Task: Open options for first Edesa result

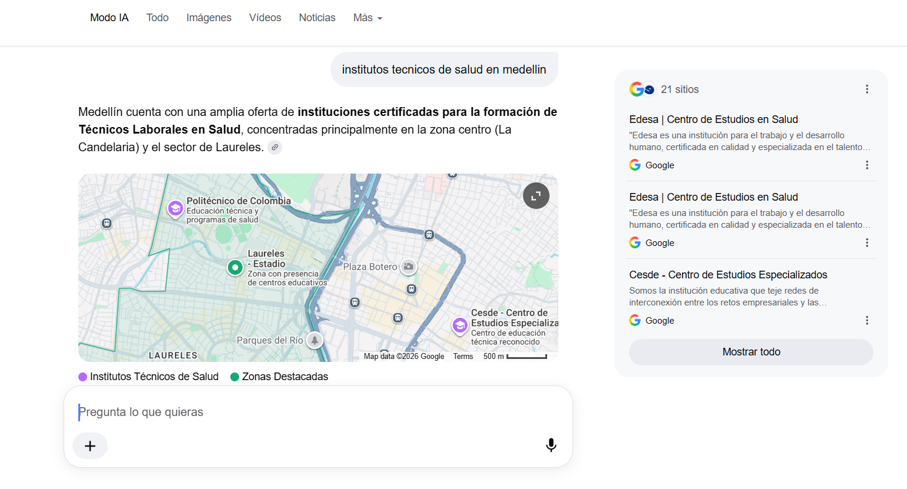Action: click(867, 165)
